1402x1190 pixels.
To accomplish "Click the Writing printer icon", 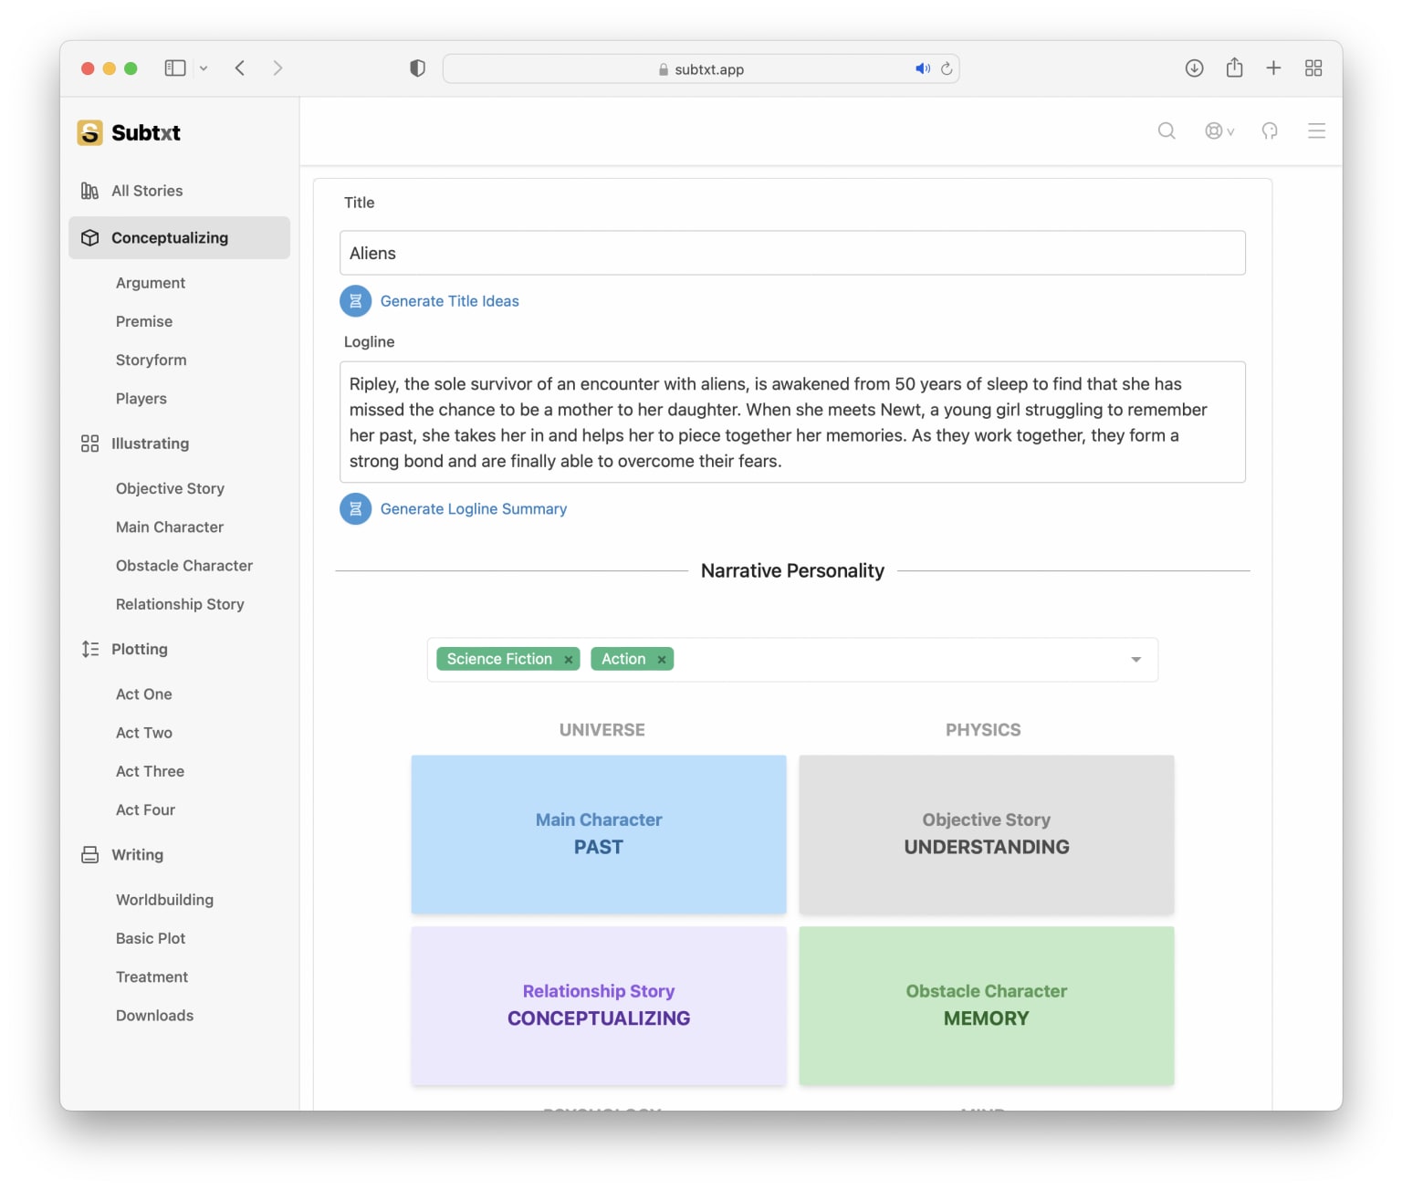I will tap(89, 855).
